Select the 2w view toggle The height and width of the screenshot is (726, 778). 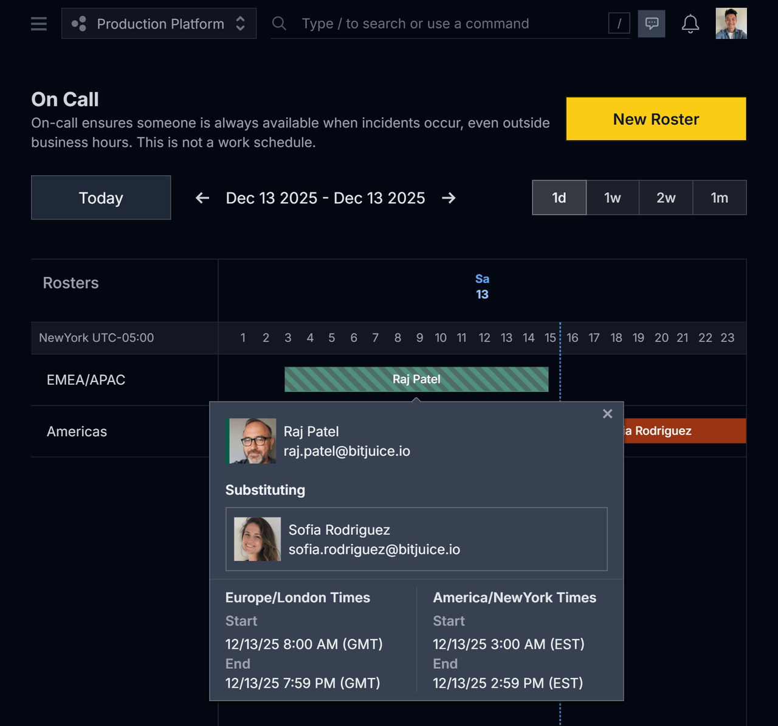666,197
